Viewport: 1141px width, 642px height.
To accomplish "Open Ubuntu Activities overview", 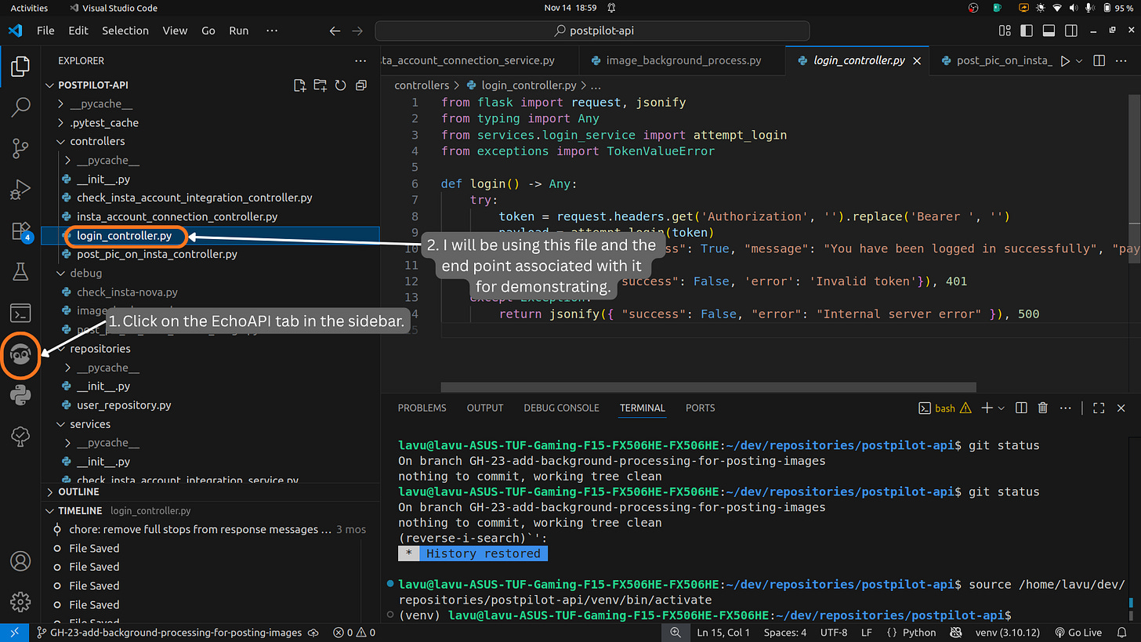I will click(x=29, y=8).
